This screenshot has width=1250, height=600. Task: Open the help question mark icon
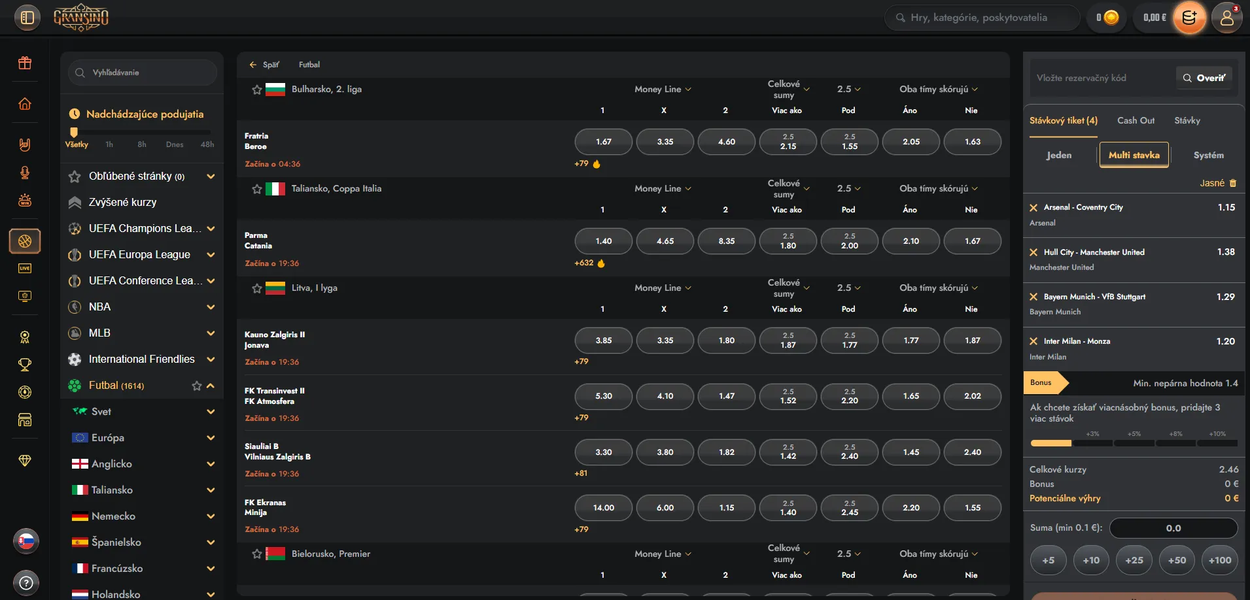pyautogui.click(x=26, y=582)
